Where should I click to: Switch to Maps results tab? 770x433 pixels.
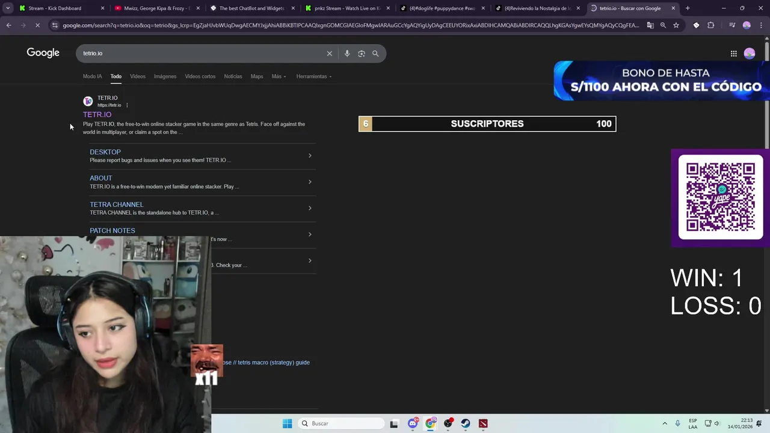(257, 76)
